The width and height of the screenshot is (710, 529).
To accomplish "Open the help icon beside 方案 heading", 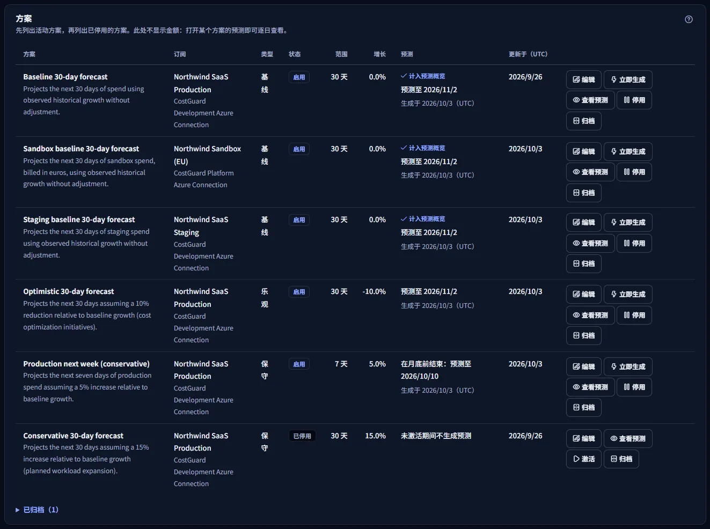I will pos(689,19).
